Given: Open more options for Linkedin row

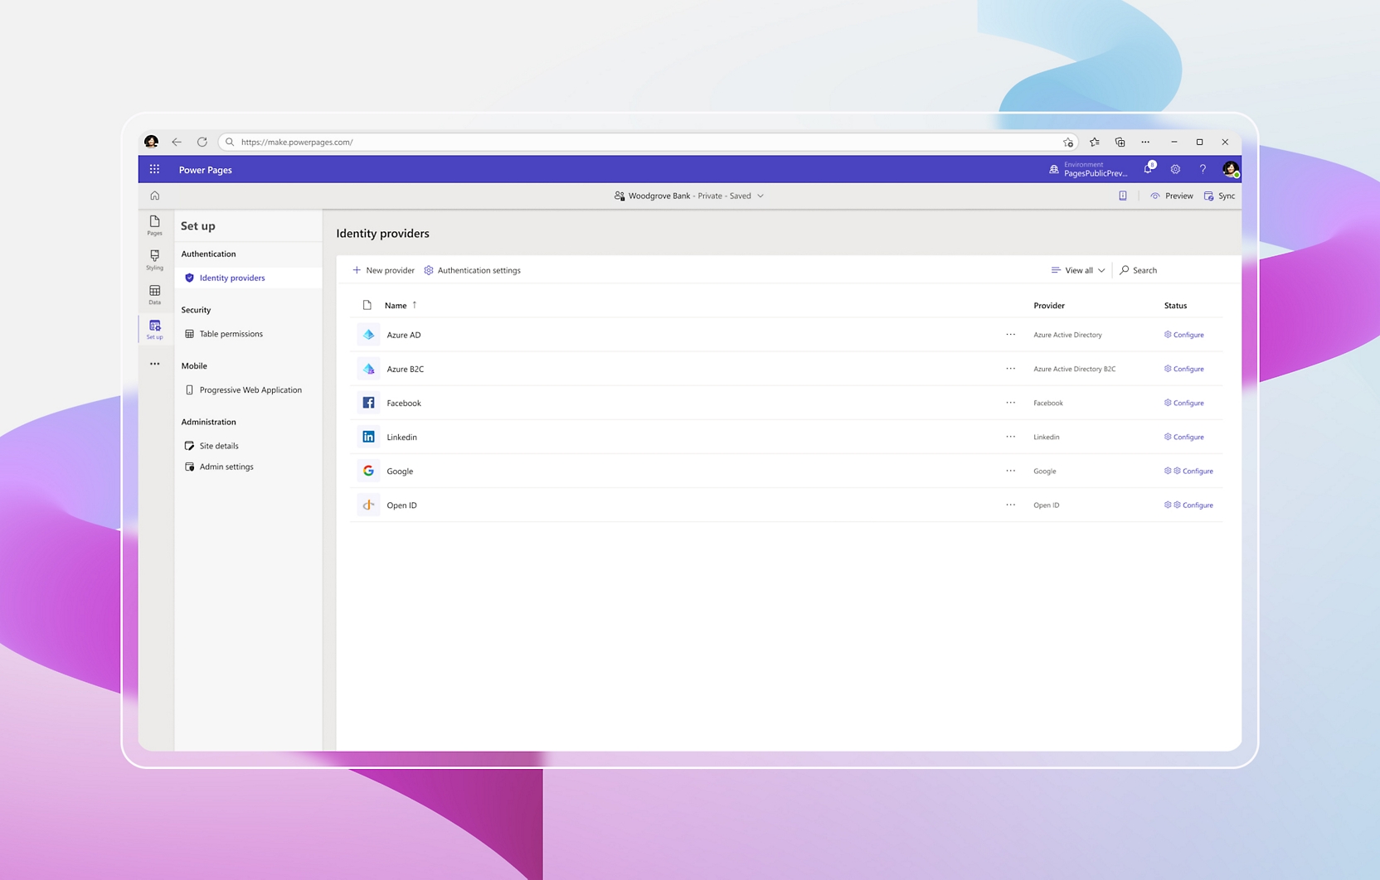Looking at the screenshot, I should coord(1010,437).
